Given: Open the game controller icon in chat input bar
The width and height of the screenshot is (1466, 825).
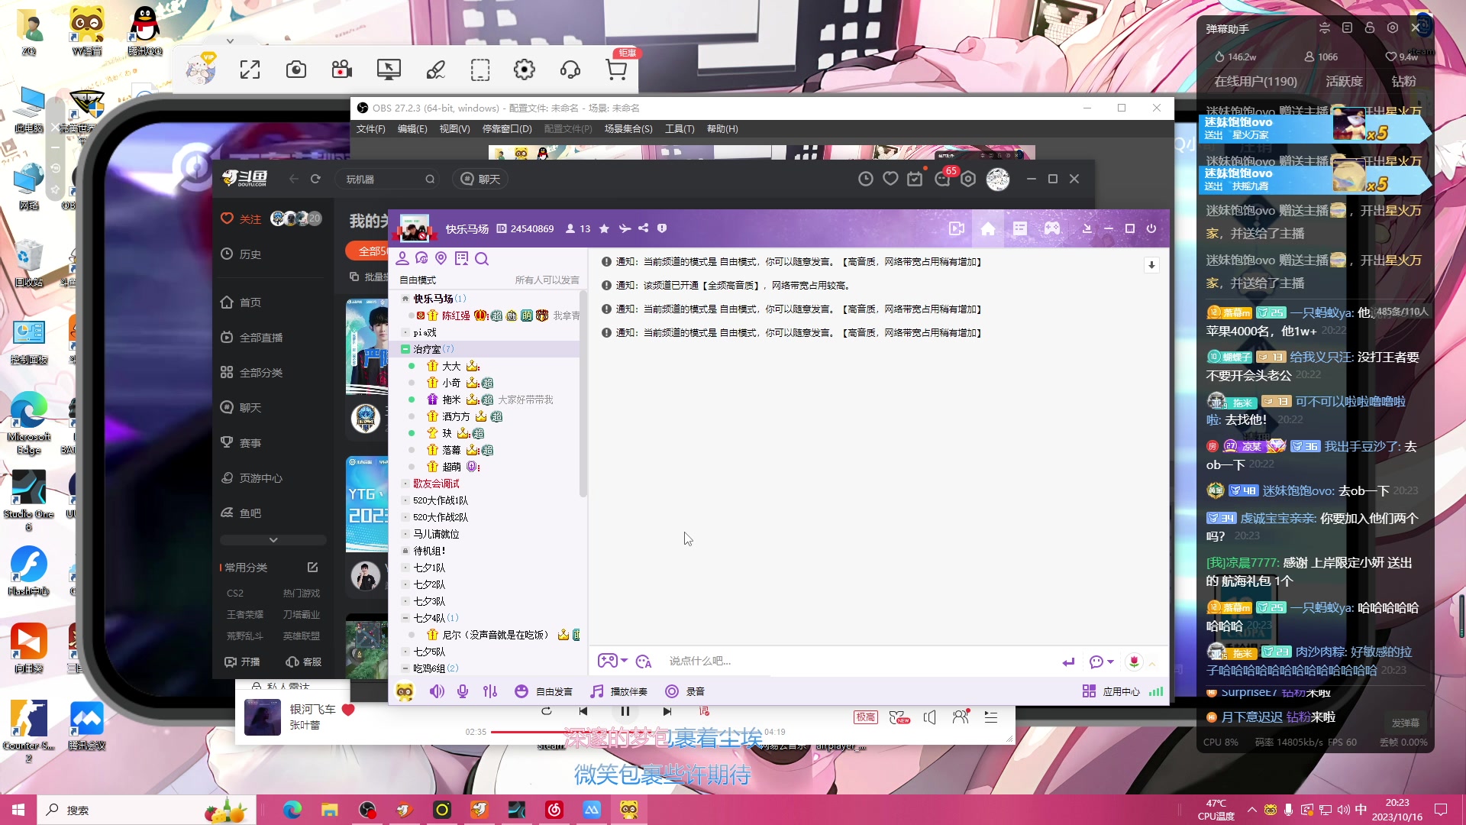Looking at the screenshot, I should point(607,661).
